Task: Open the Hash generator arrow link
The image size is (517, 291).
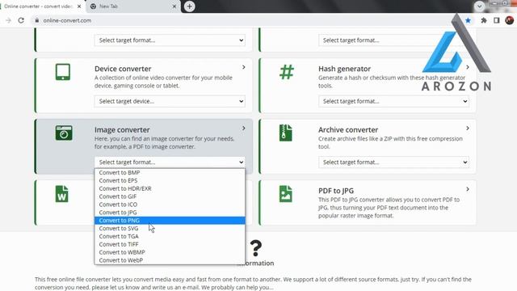Action: [468, 67]
